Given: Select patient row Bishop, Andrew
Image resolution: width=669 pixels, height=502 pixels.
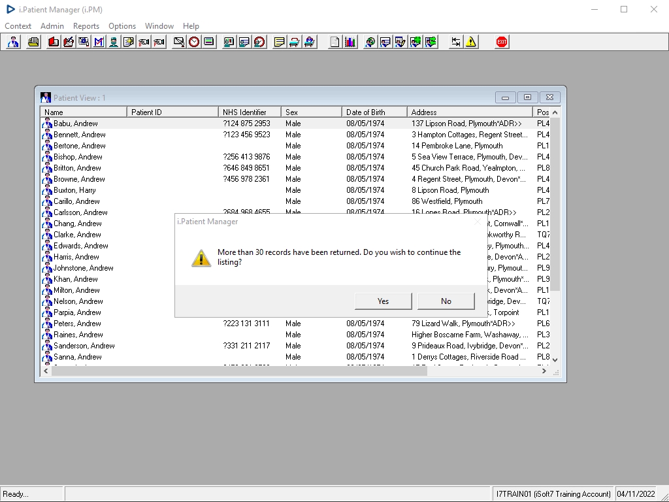Looking at the screenshot, I should tap(295, 157).
